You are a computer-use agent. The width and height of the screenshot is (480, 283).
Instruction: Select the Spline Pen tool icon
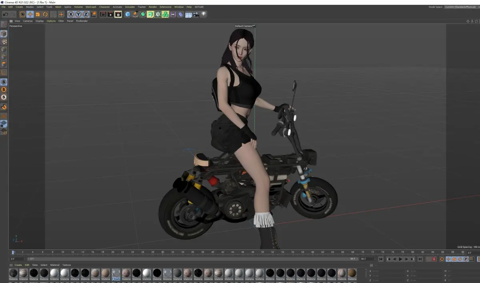click(135, 14)
